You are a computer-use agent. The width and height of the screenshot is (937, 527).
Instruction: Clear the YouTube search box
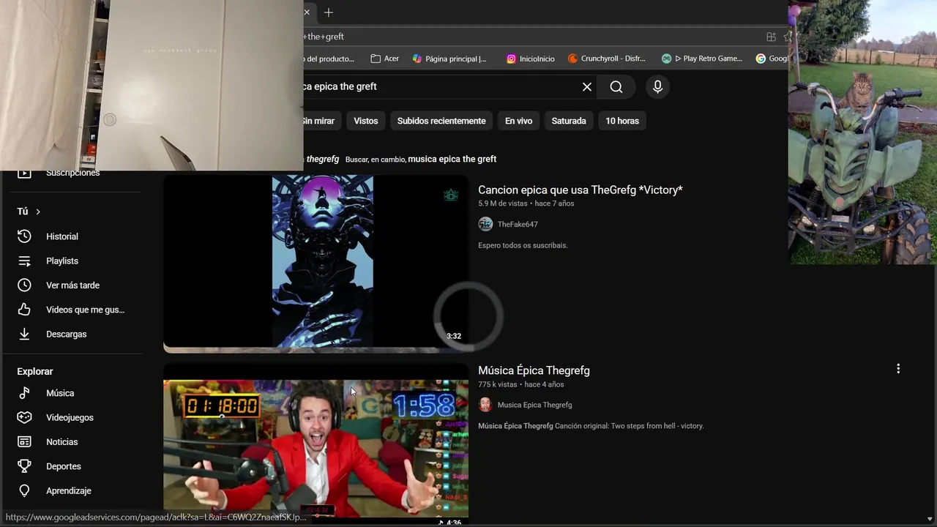(586, 86)
